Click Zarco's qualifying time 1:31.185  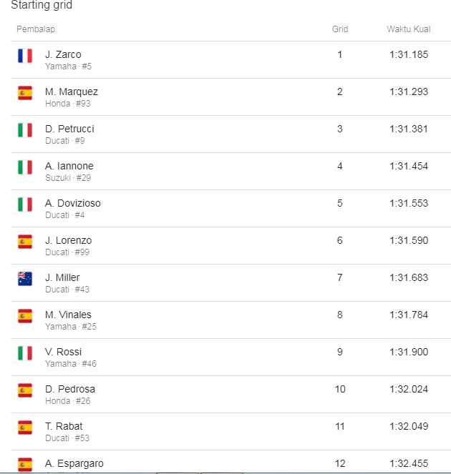point(409,54)
